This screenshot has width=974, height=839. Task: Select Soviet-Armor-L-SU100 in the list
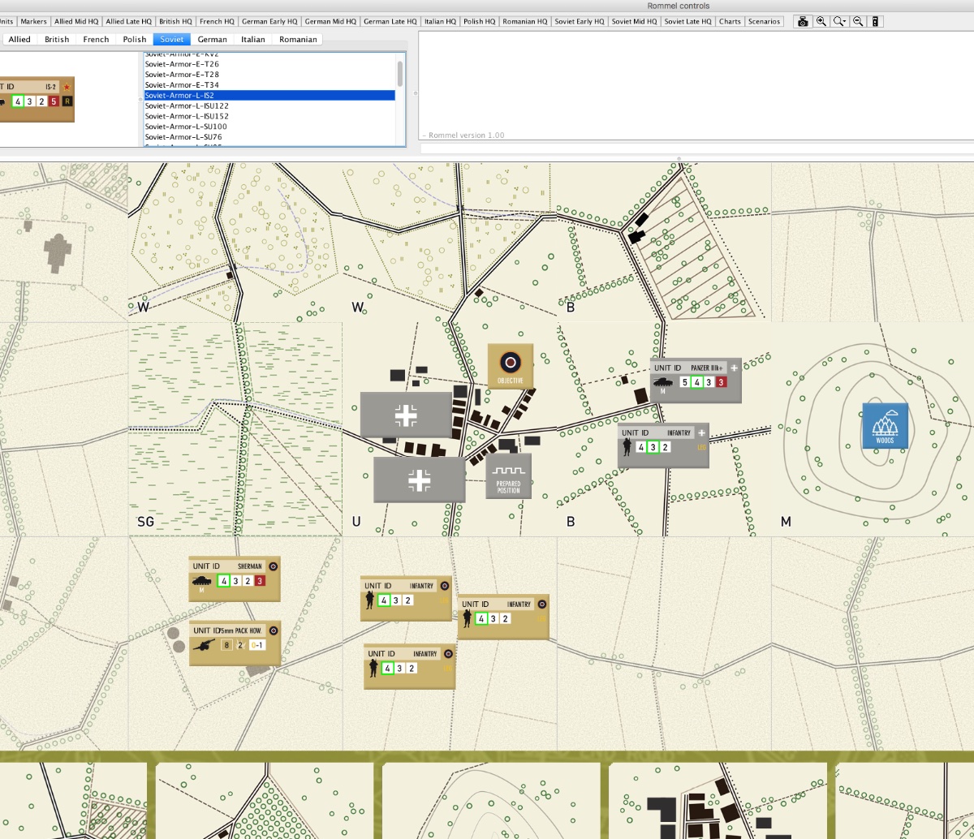click(269, 127)
